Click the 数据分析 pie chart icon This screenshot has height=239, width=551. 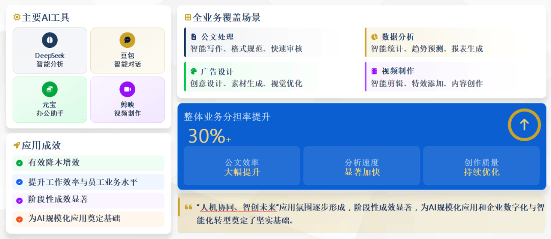tap(374, 37)
